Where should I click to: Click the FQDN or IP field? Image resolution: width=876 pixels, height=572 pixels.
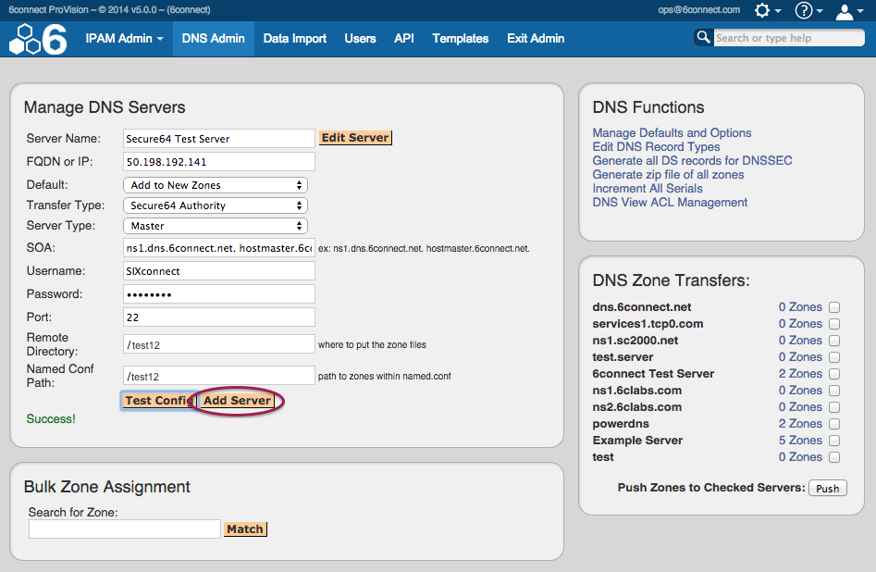pos(219,162)
